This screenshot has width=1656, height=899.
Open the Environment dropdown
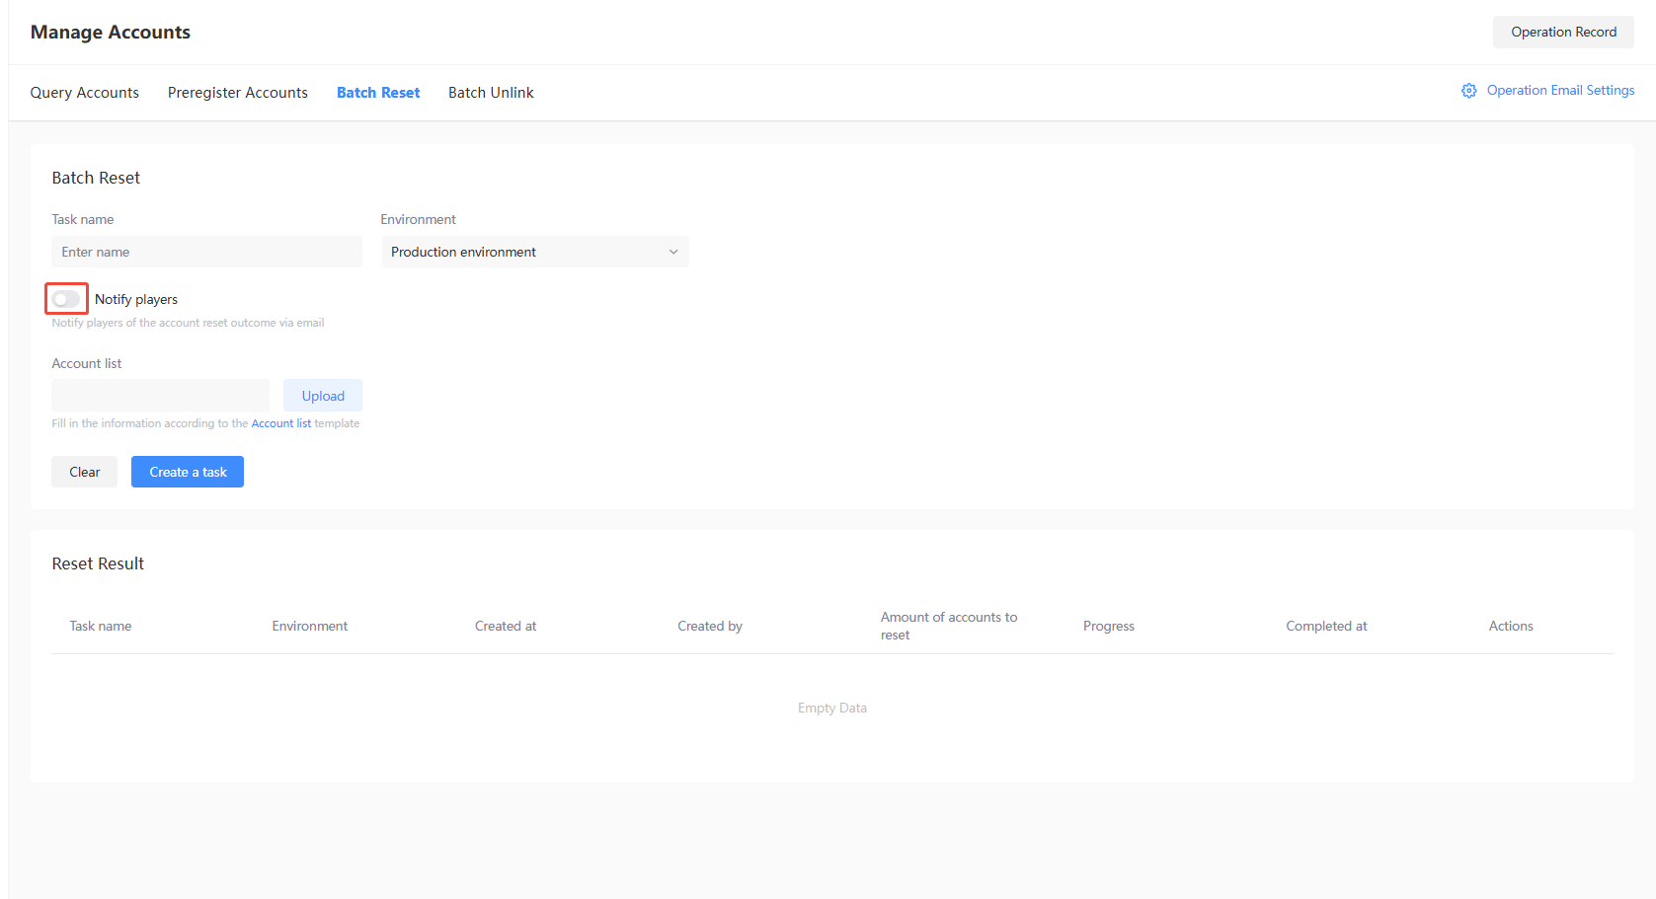click(535, 252)
